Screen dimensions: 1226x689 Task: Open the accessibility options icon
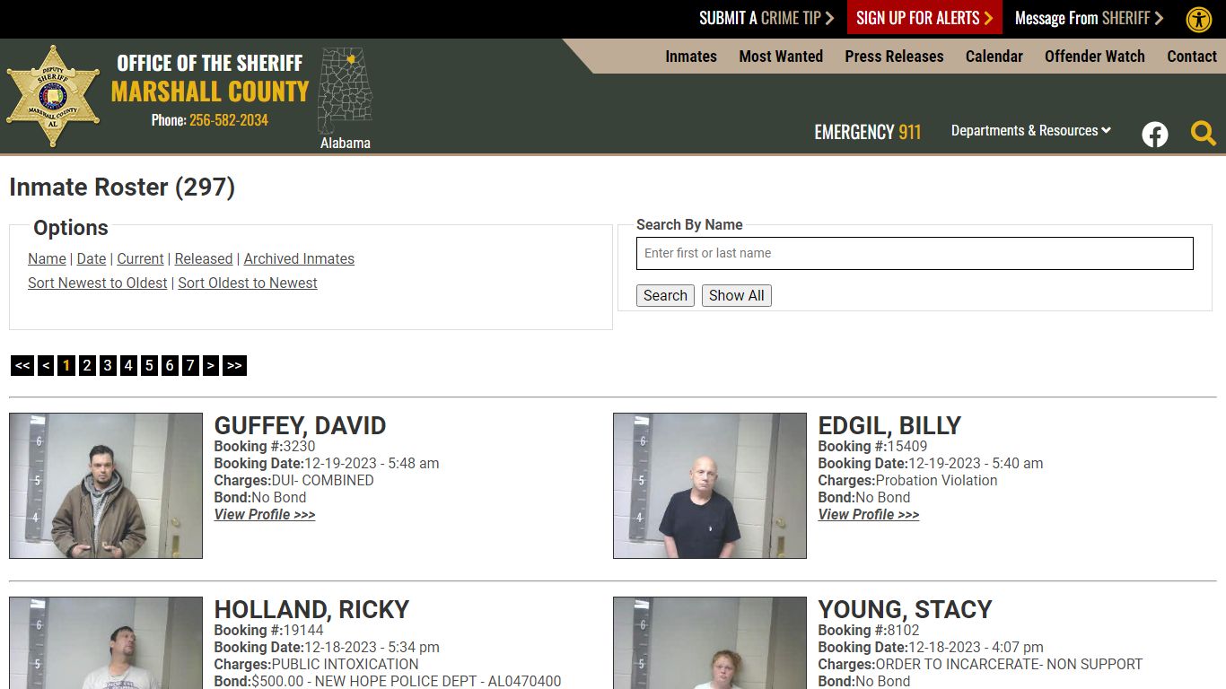(1199, 19)
